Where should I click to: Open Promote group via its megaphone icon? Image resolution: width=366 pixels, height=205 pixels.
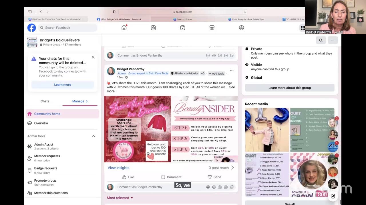(x=29, y=183)
